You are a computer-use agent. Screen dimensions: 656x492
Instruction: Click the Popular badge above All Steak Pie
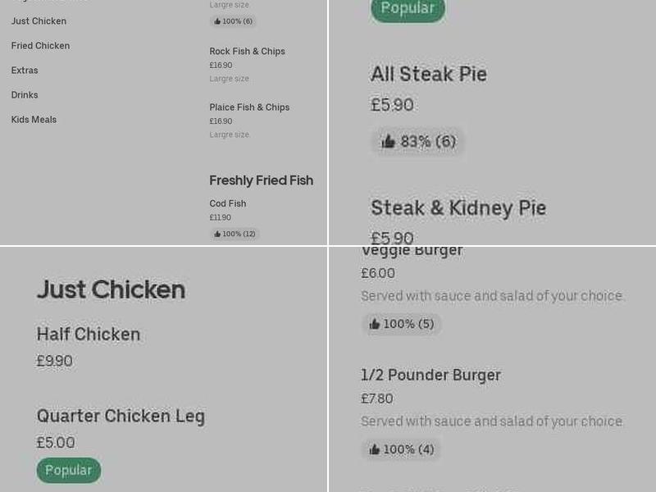(408, 9)
